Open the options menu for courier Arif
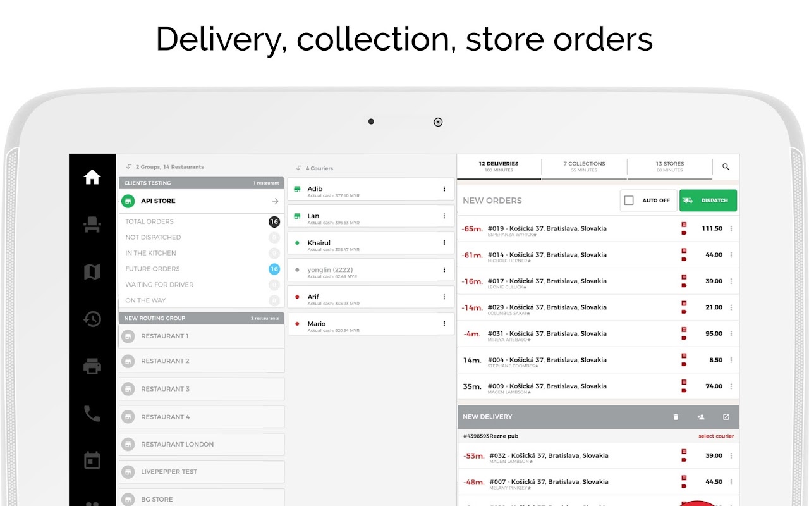809x506 pixels. click(x=444, y=297)
